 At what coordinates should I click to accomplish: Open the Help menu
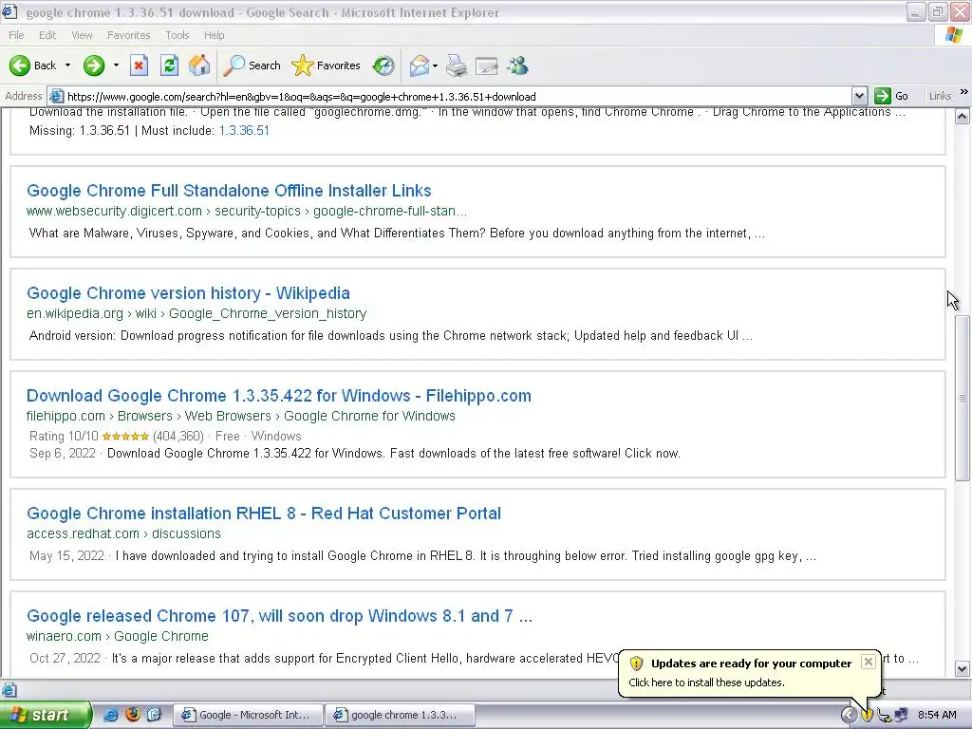click(x=214, y=35)
